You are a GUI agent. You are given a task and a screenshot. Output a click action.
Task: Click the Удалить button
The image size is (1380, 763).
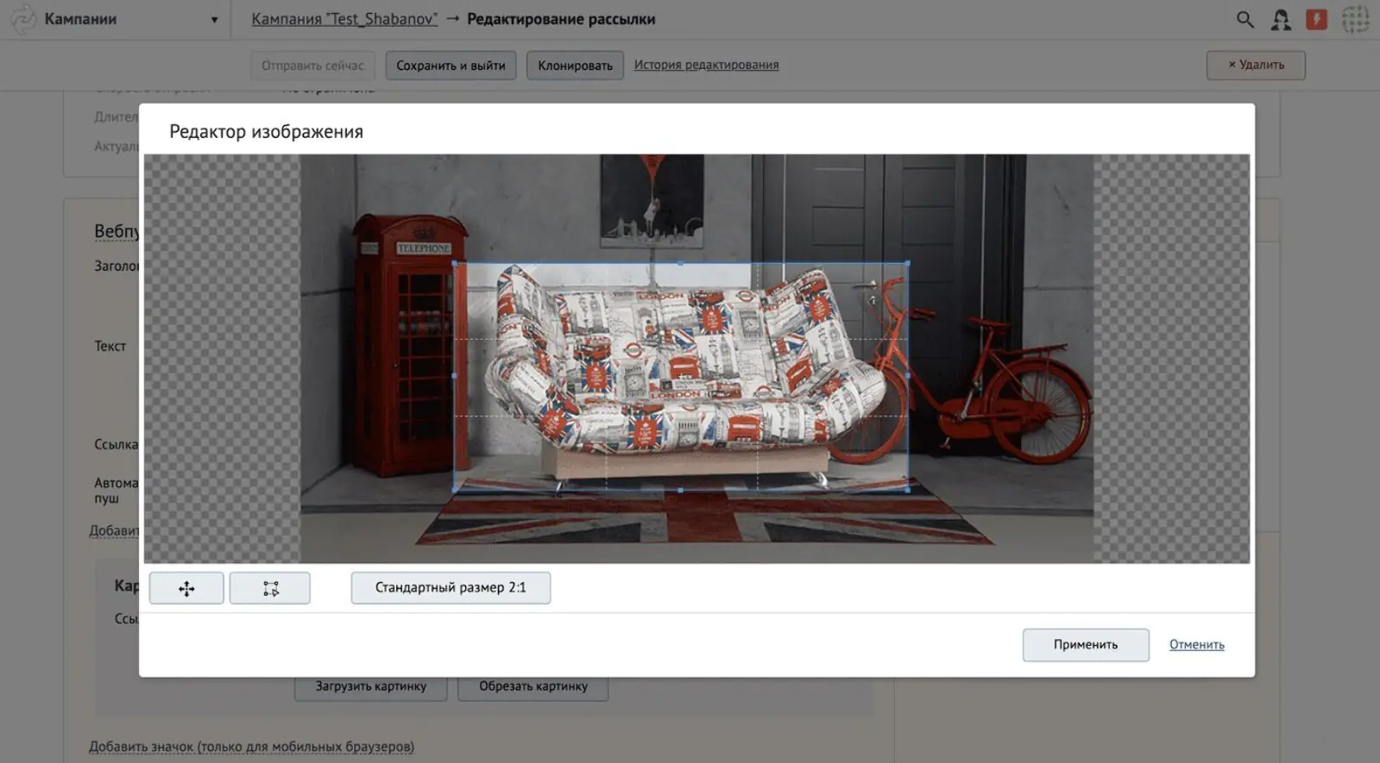1256,65
